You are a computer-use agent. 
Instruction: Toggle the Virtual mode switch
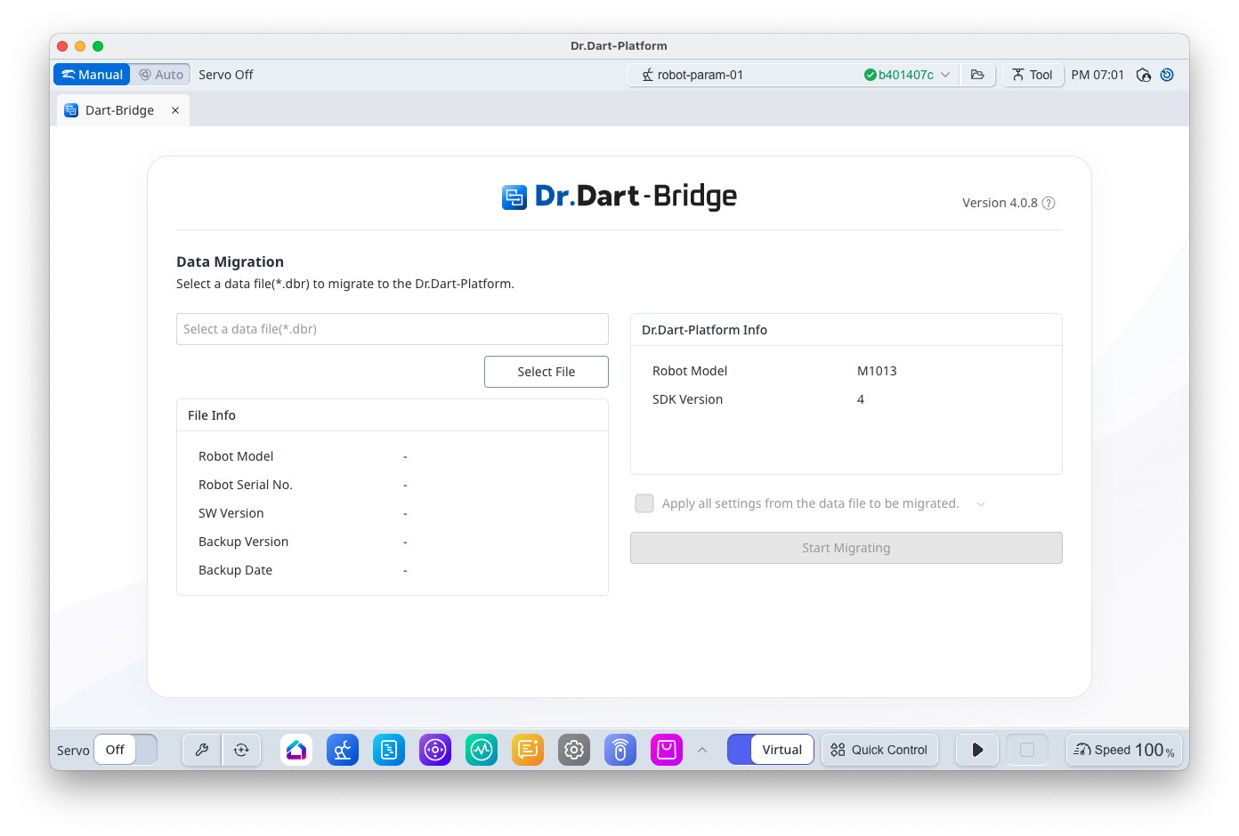[770, 750]
